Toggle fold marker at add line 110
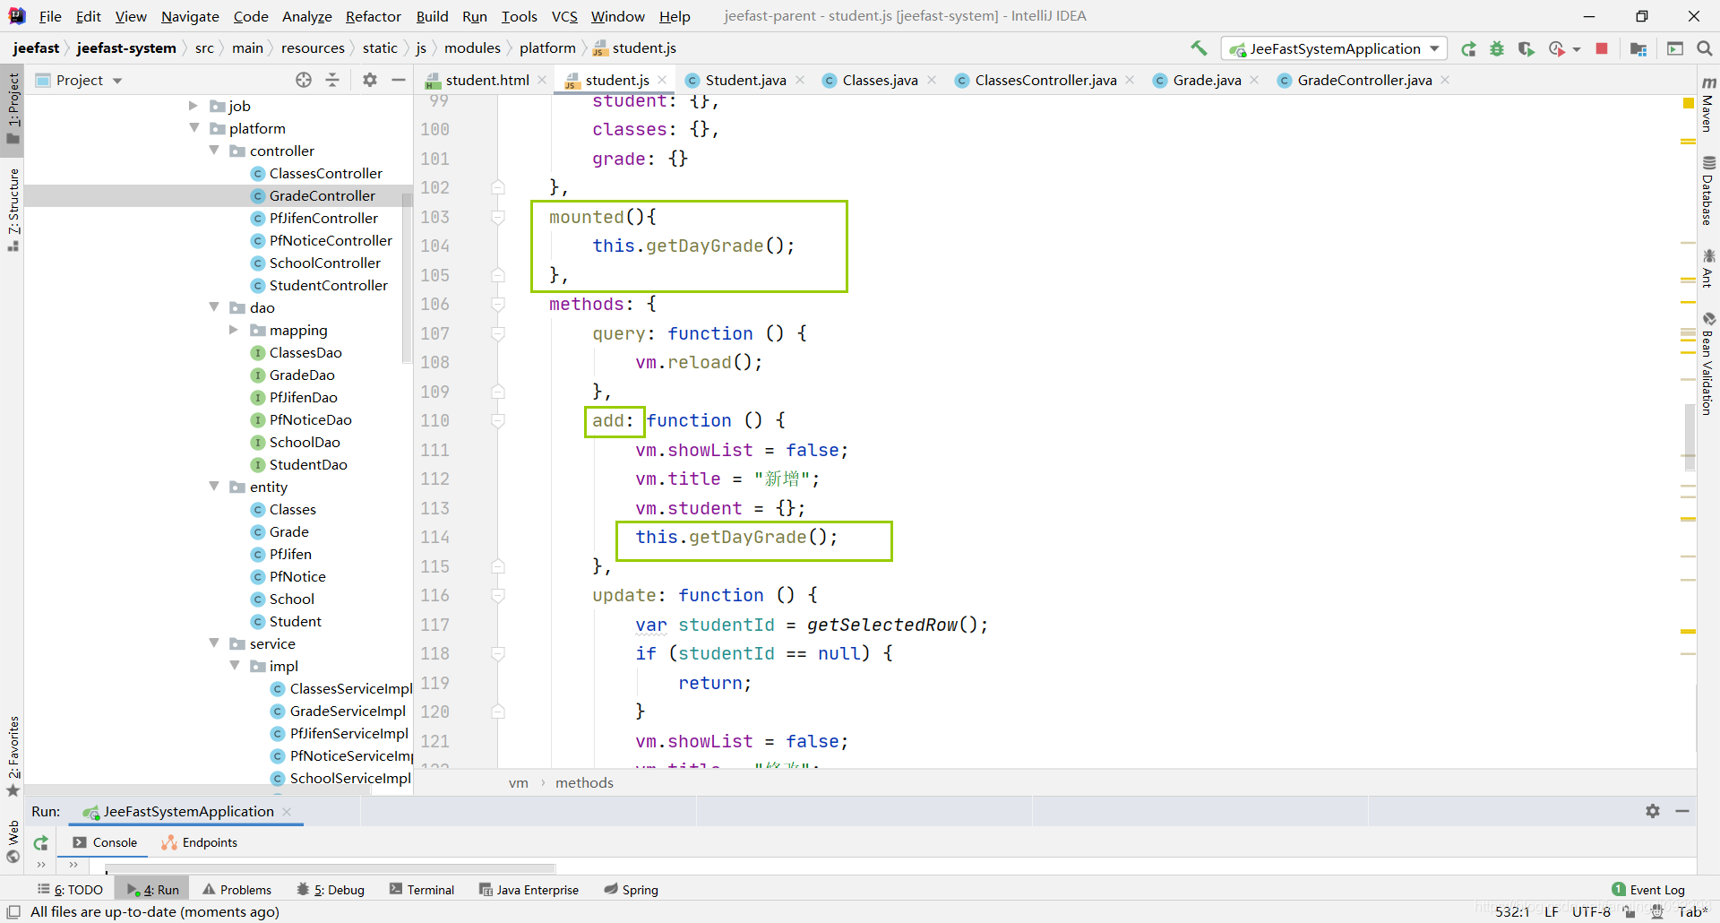The height and width of the screenshot is (923, 1720). [x=498, y=421]
